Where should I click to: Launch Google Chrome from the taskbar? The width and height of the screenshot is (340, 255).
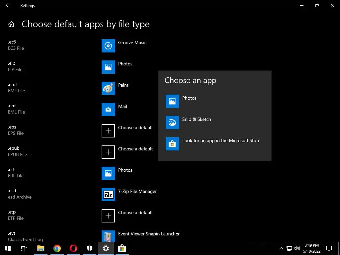click(x=57, y=248)
